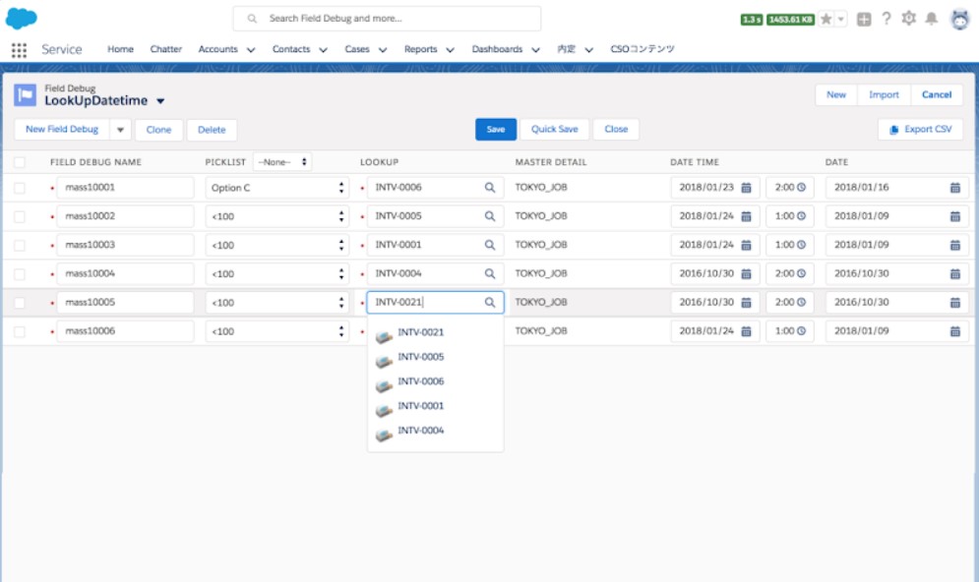This screenshot has width=979, height=582.
Task: Click lookup search icon for INTV-0005 row
Action: click(490, 216)
